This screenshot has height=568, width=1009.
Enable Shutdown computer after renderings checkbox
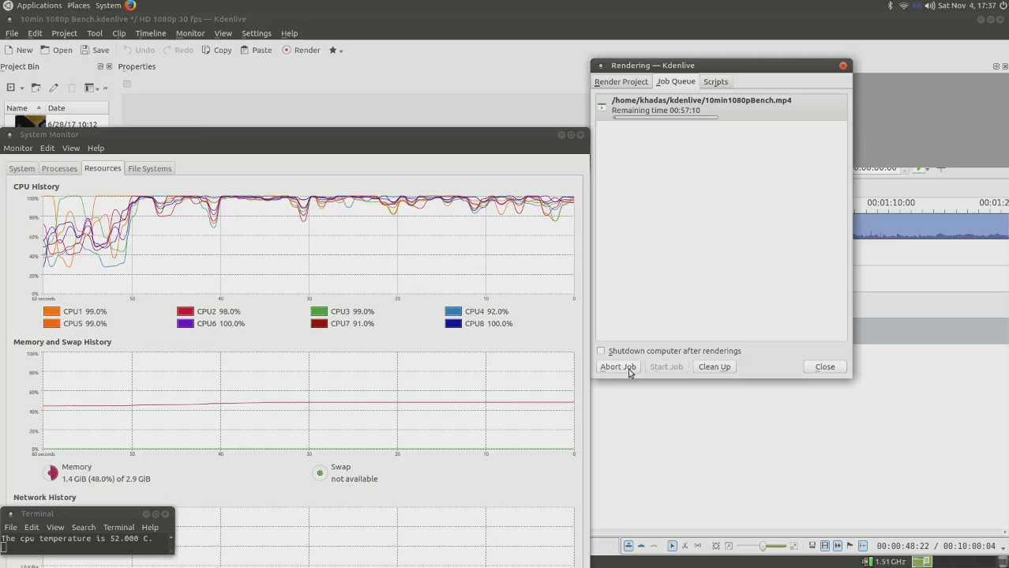coord(601,351)
